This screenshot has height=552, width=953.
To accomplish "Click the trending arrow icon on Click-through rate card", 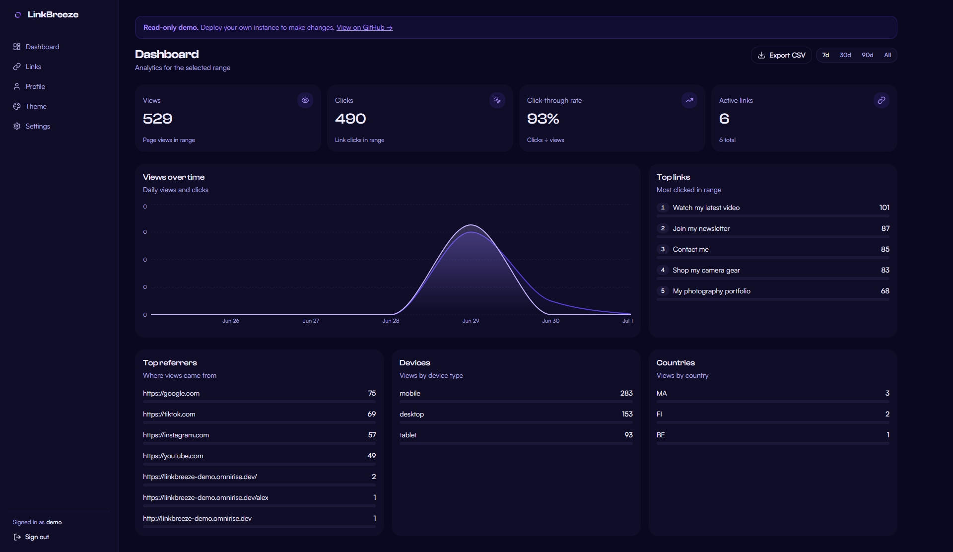I will [x=689, y=100].
